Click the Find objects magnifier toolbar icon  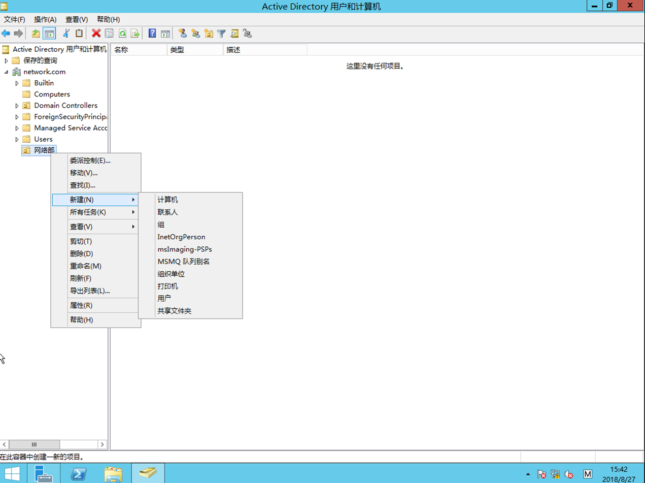click(234, 34)
